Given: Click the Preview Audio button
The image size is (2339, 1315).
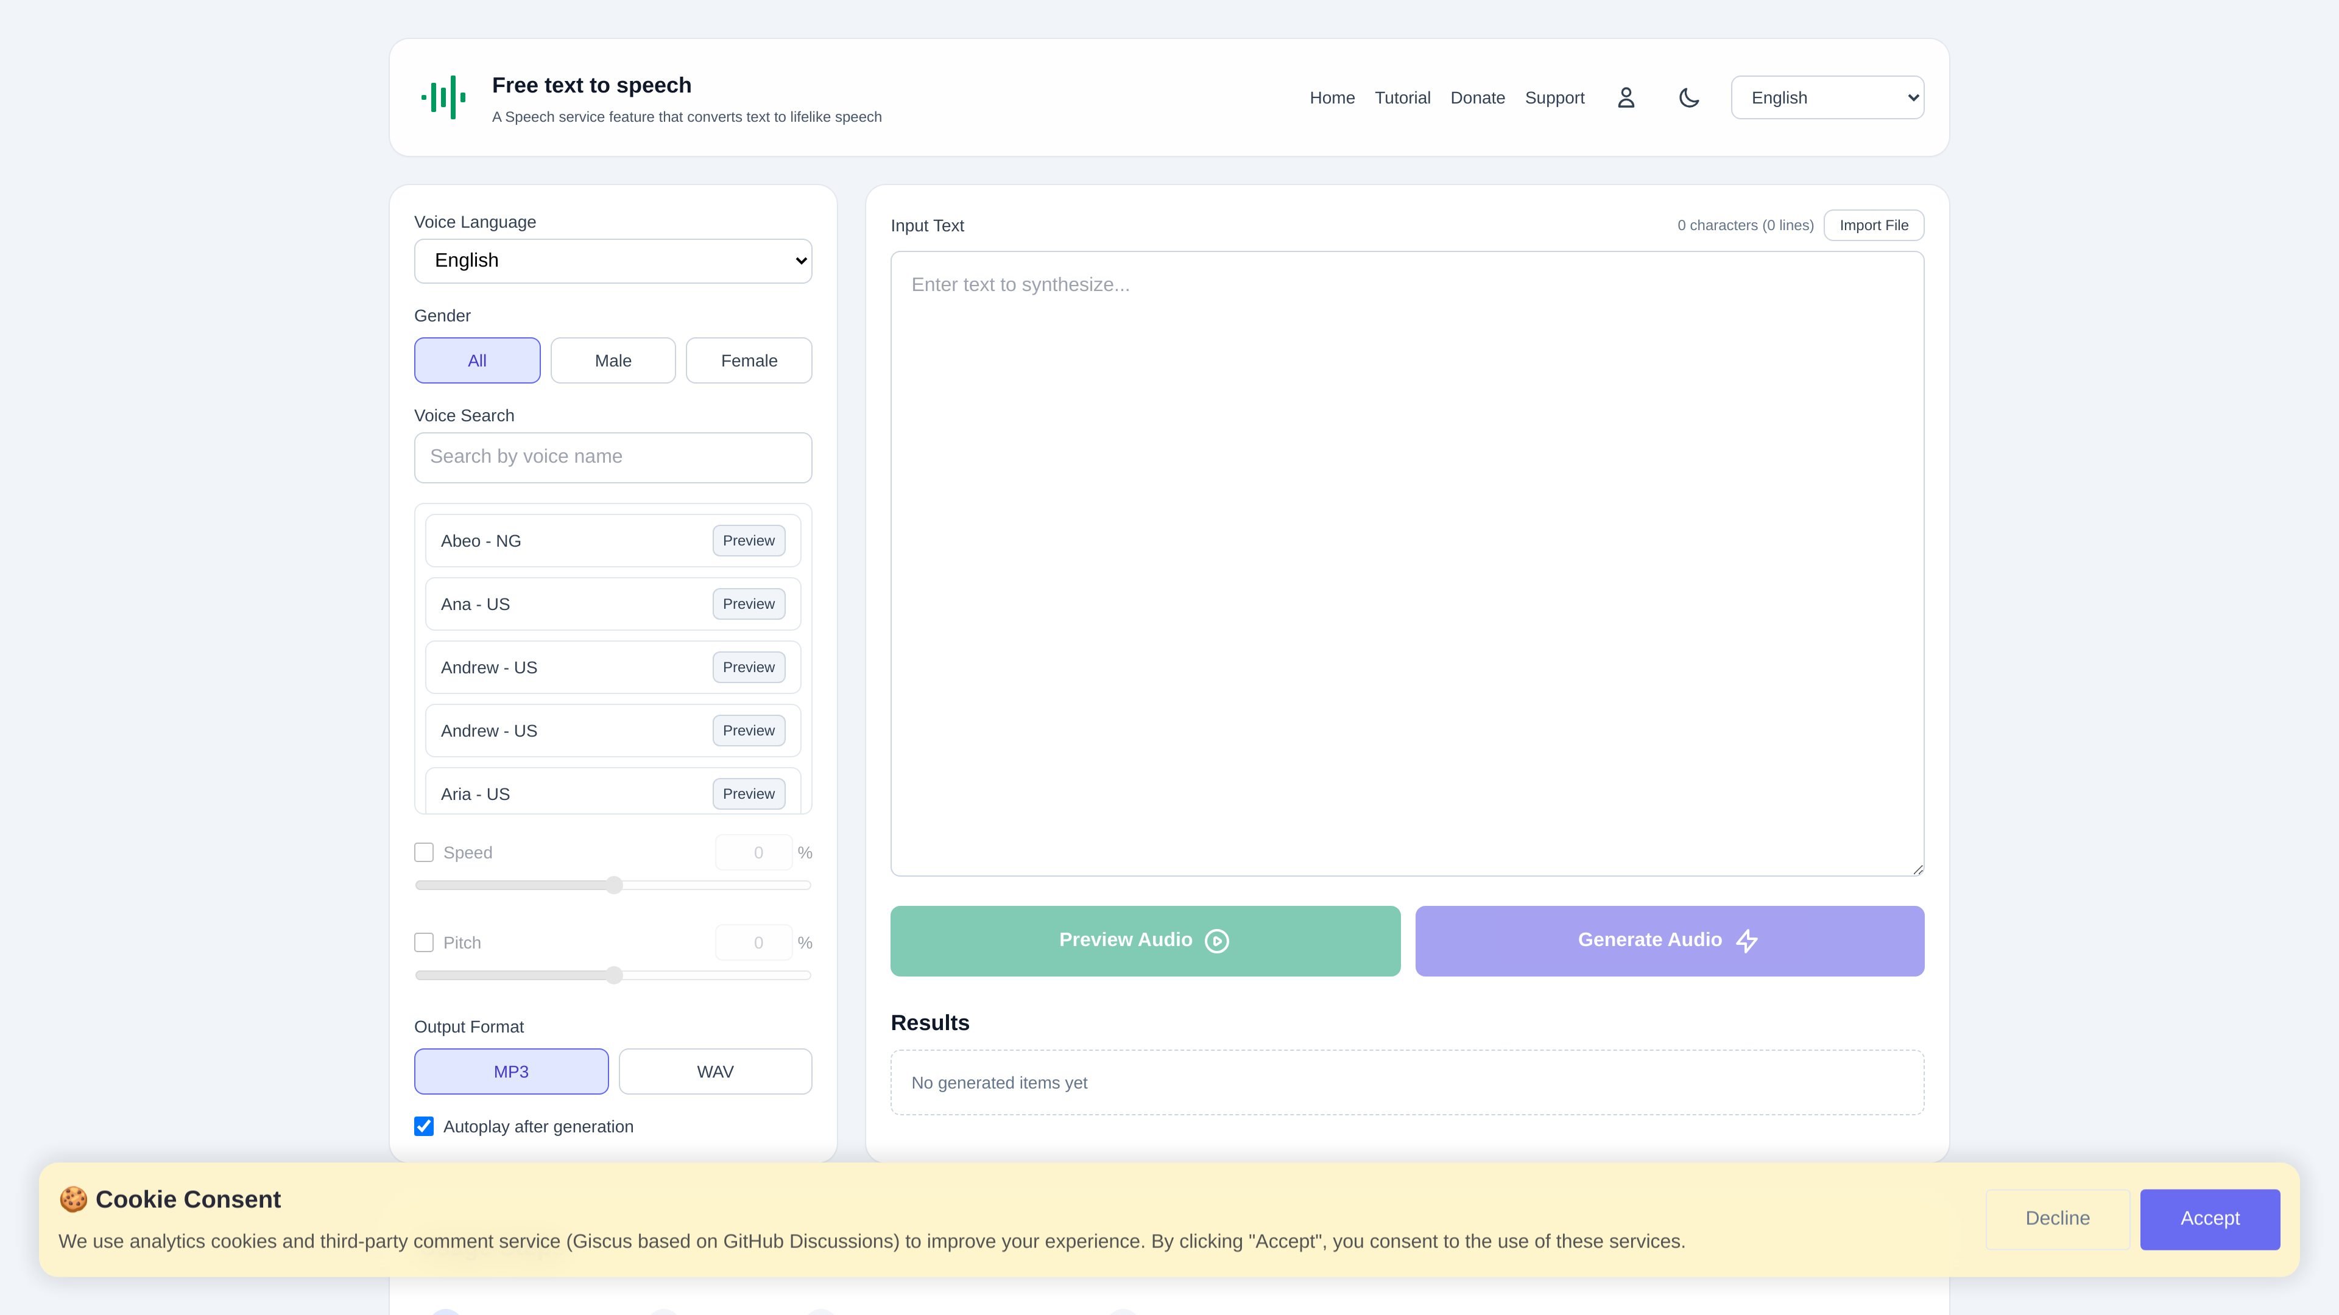Looking at the screenshot, I should (x=1145, y=940).
